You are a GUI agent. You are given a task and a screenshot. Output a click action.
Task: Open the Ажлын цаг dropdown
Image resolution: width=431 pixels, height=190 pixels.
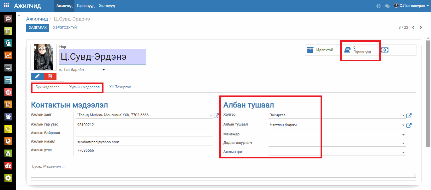coord(403,153)
